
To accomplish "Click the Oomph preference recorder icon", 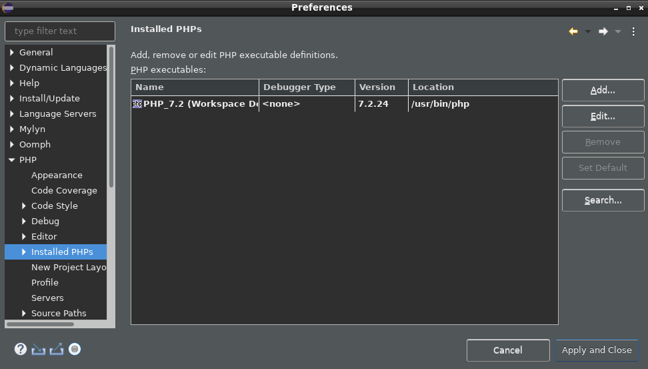I will pyautogui.click(x=75, y=349).
